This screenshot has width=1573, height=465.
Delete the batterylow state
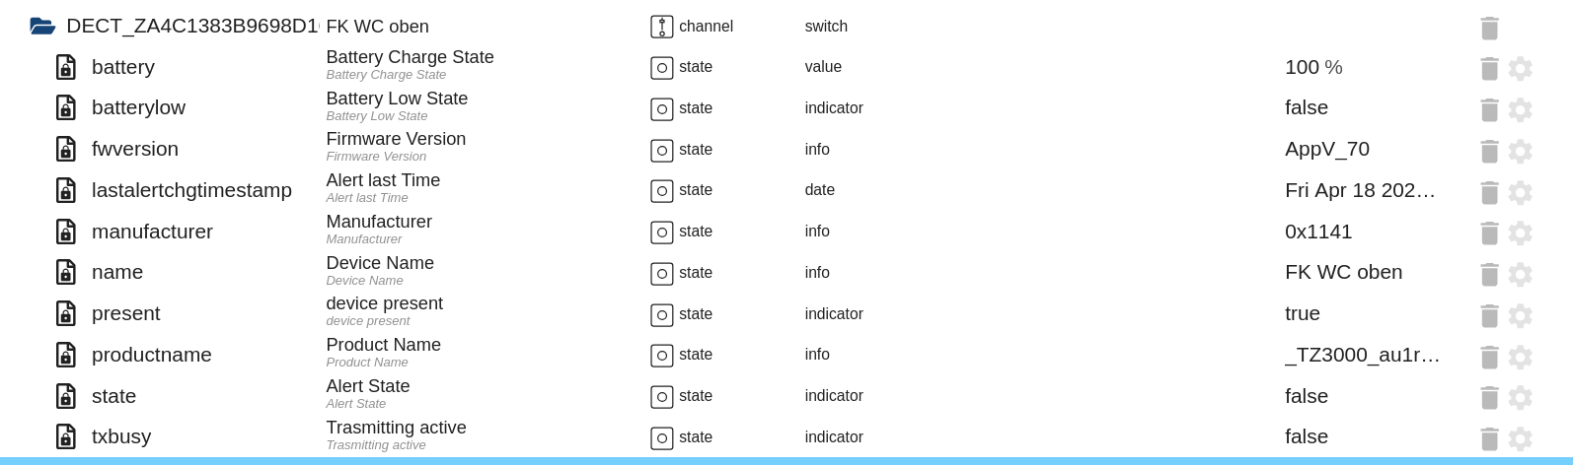tap(1489, 109)
